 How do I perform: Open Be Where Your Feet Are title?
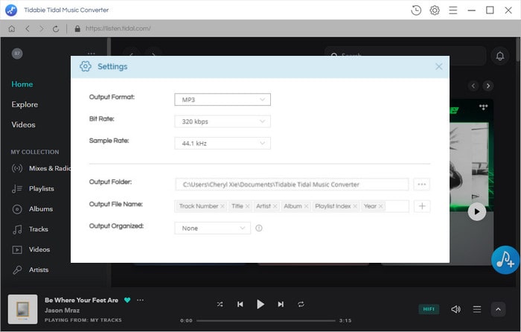coord(81,300)
